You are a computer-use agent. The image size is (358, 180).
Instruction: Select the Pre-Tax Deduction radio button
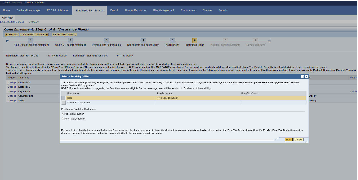[x=63, y=114]
